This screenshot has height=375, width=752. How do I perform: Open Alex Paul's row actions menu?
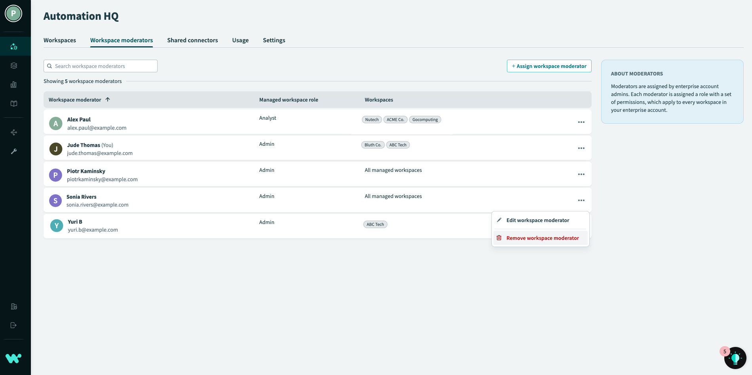click(x=581, y=122)
